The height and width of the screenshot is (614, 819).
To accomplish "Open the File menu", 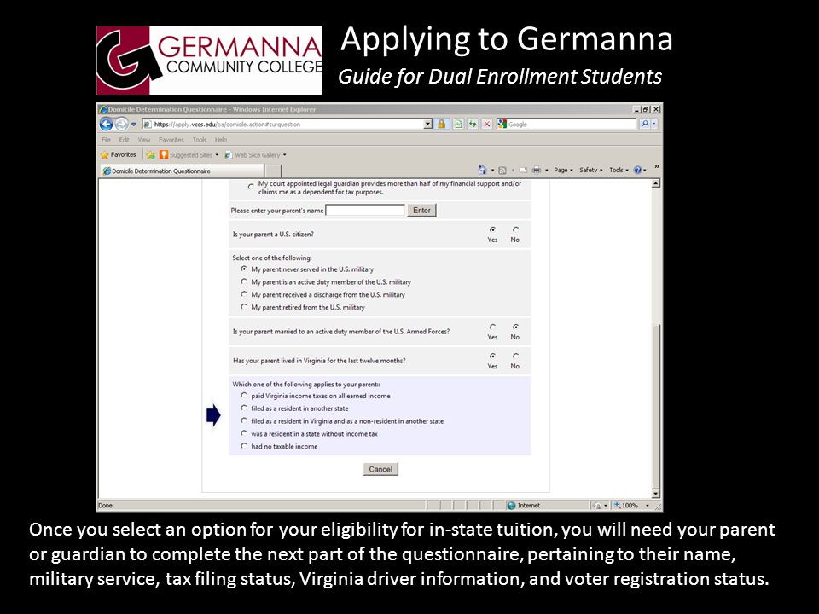I will pyautogui.click(x=106, y=140).
